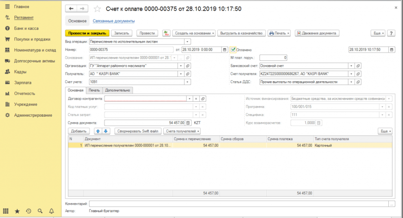403x218 pixels.
Task: Open Банк и касса section
Action: (x=26, y=28)
